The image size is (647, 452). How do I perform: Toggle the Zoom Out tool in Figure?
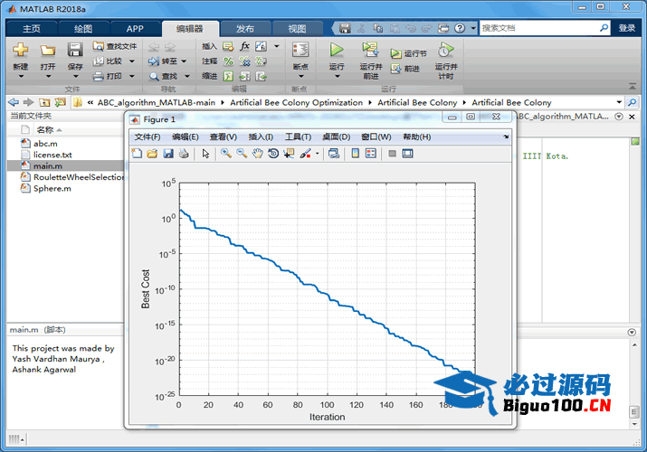(x=242, y=154)
